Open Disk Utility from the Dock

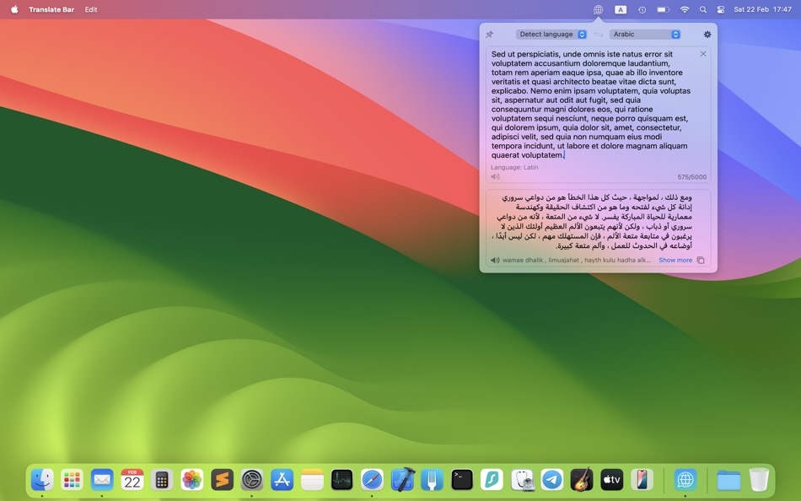coord(522,480)
